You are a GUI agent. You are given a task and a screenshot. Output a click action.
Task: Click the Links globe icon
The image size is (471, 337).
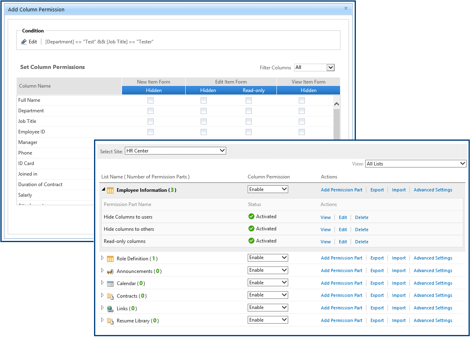click(110, 309)
